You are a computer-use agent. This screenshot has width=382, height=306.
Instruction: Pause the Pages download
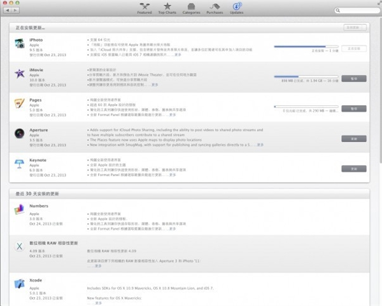pos(354,109)
